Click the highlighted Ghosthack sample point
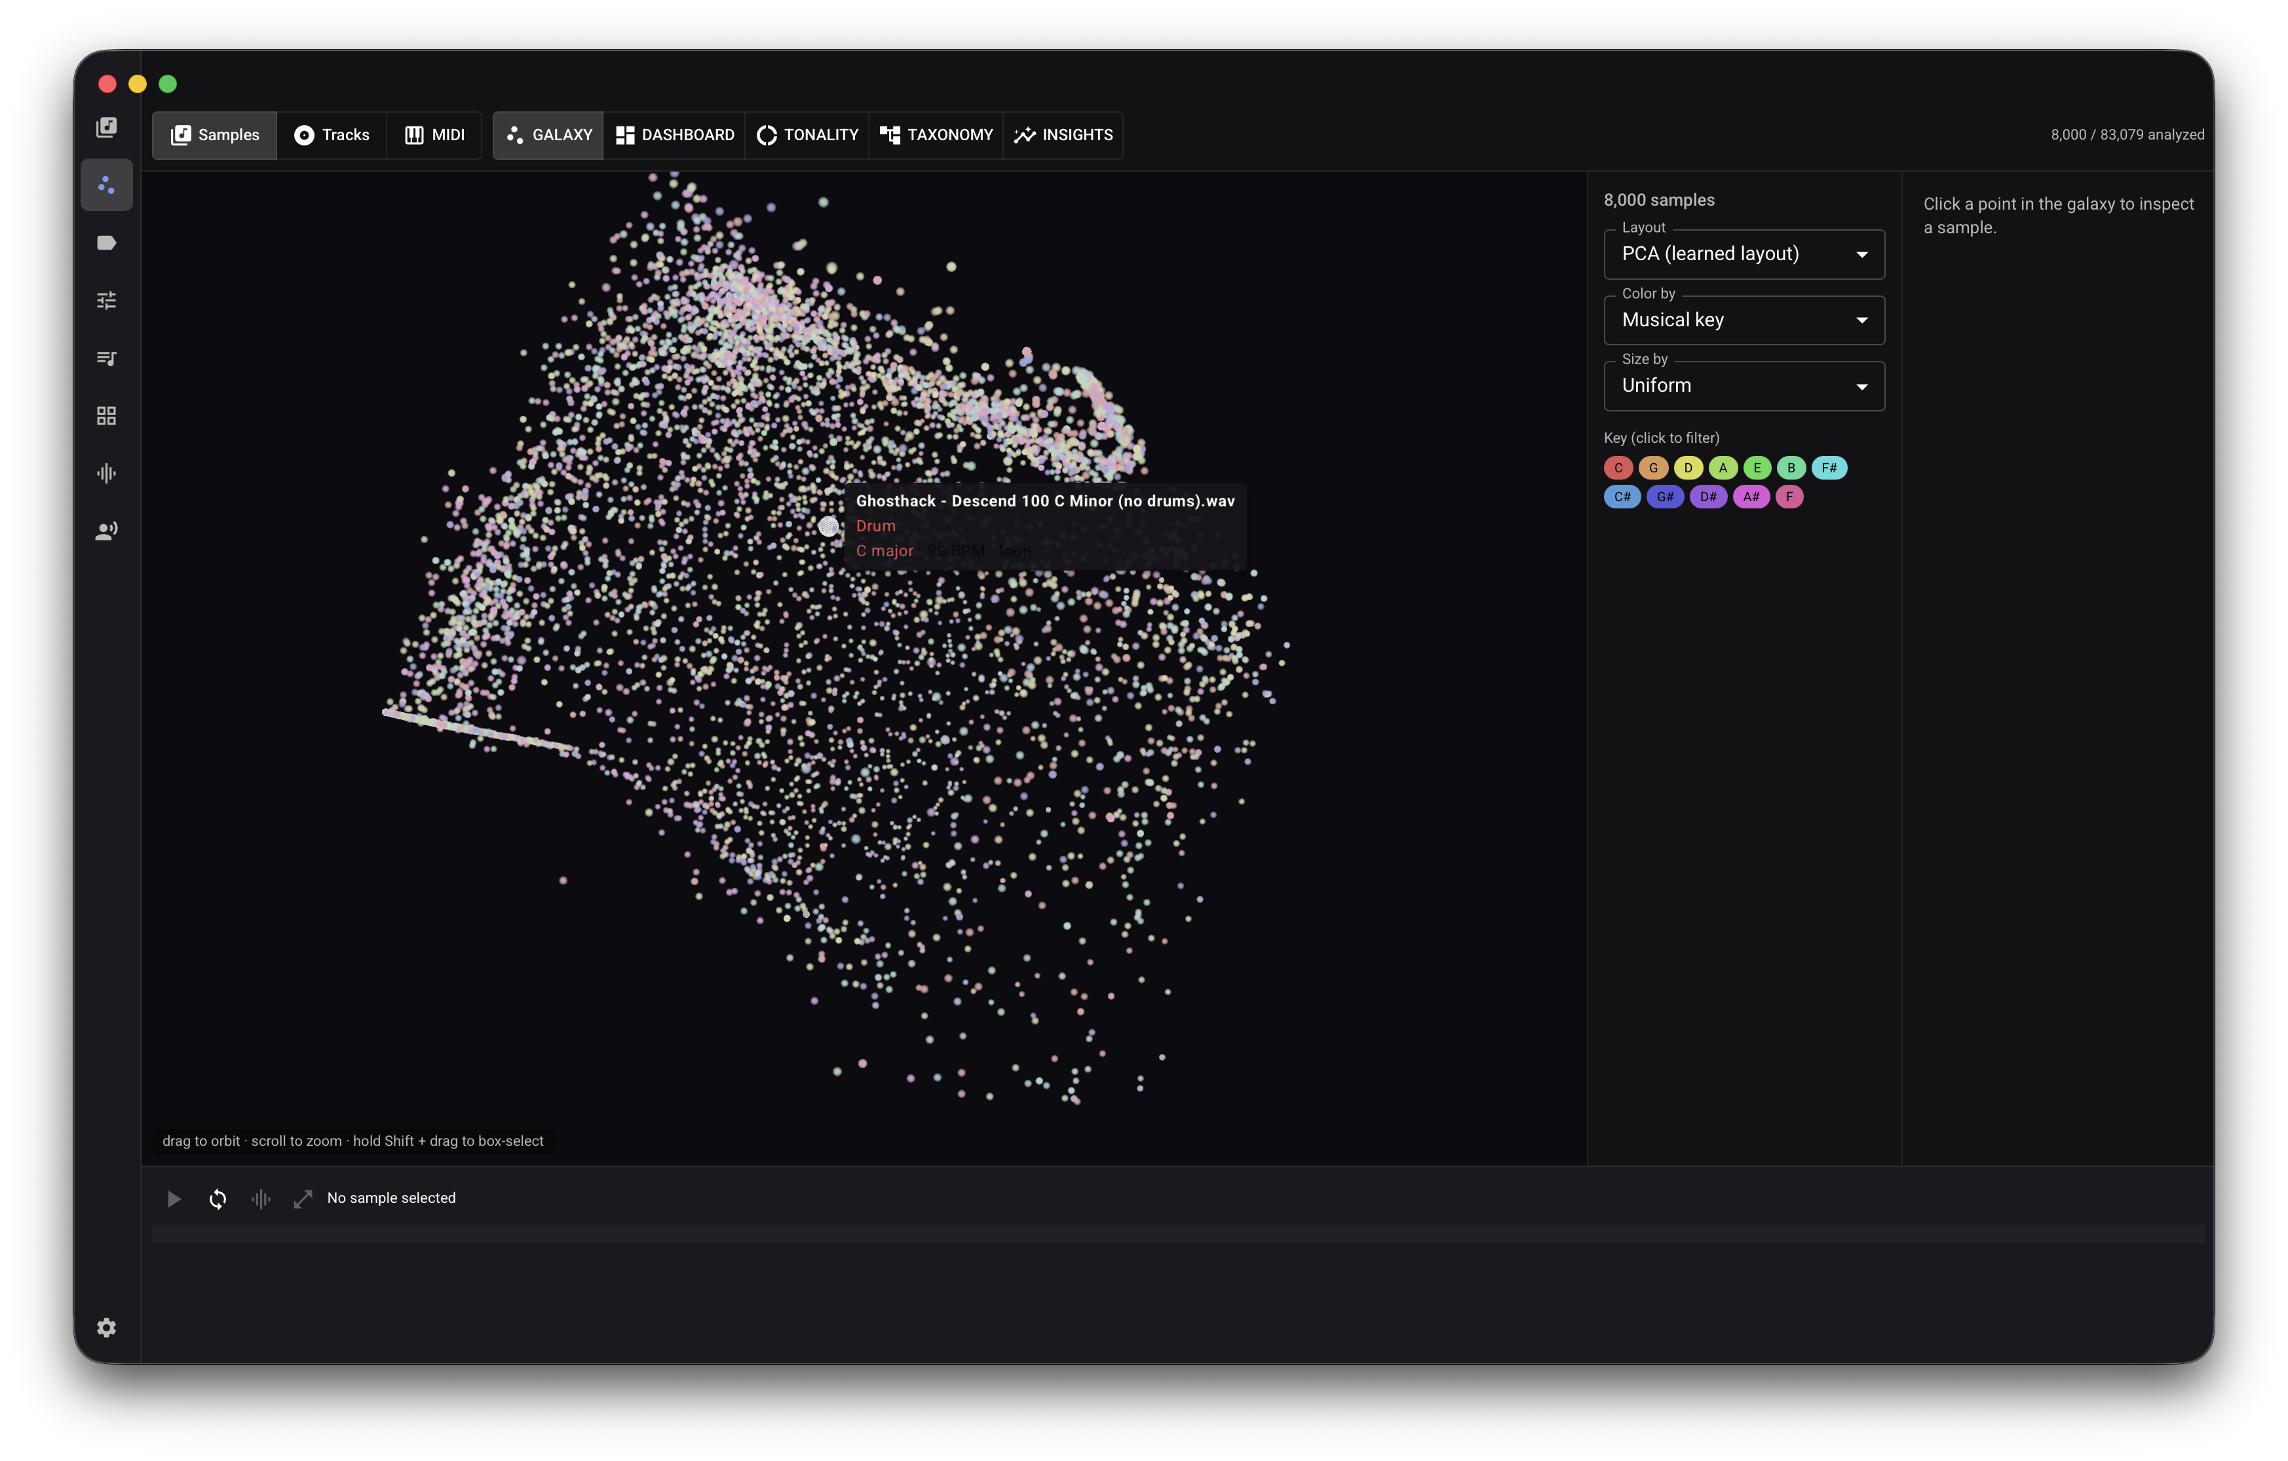Screen dimensions: 2288x1461 point(829,526)
